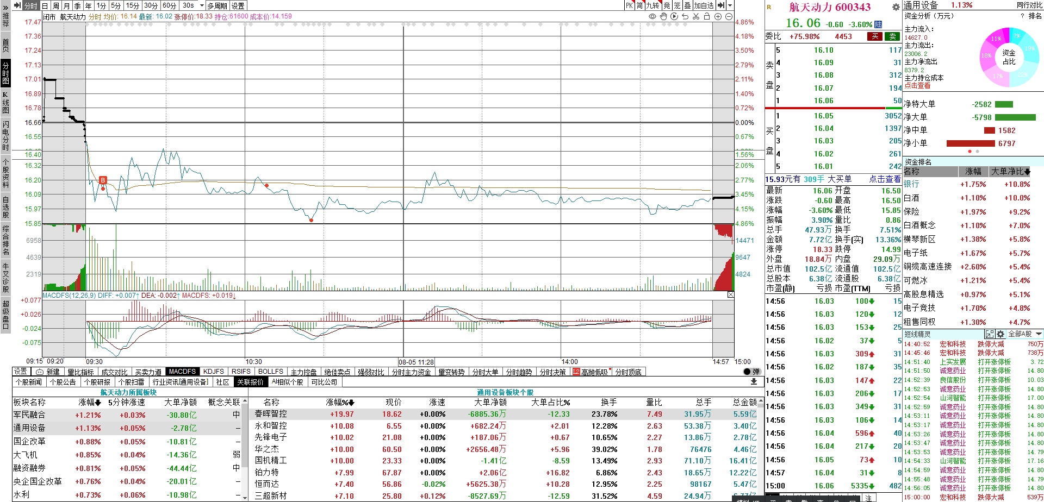The image size is (1044, 502).
Task: Open the 同行对比 peer comparison link
Action: pos(1029,5)
